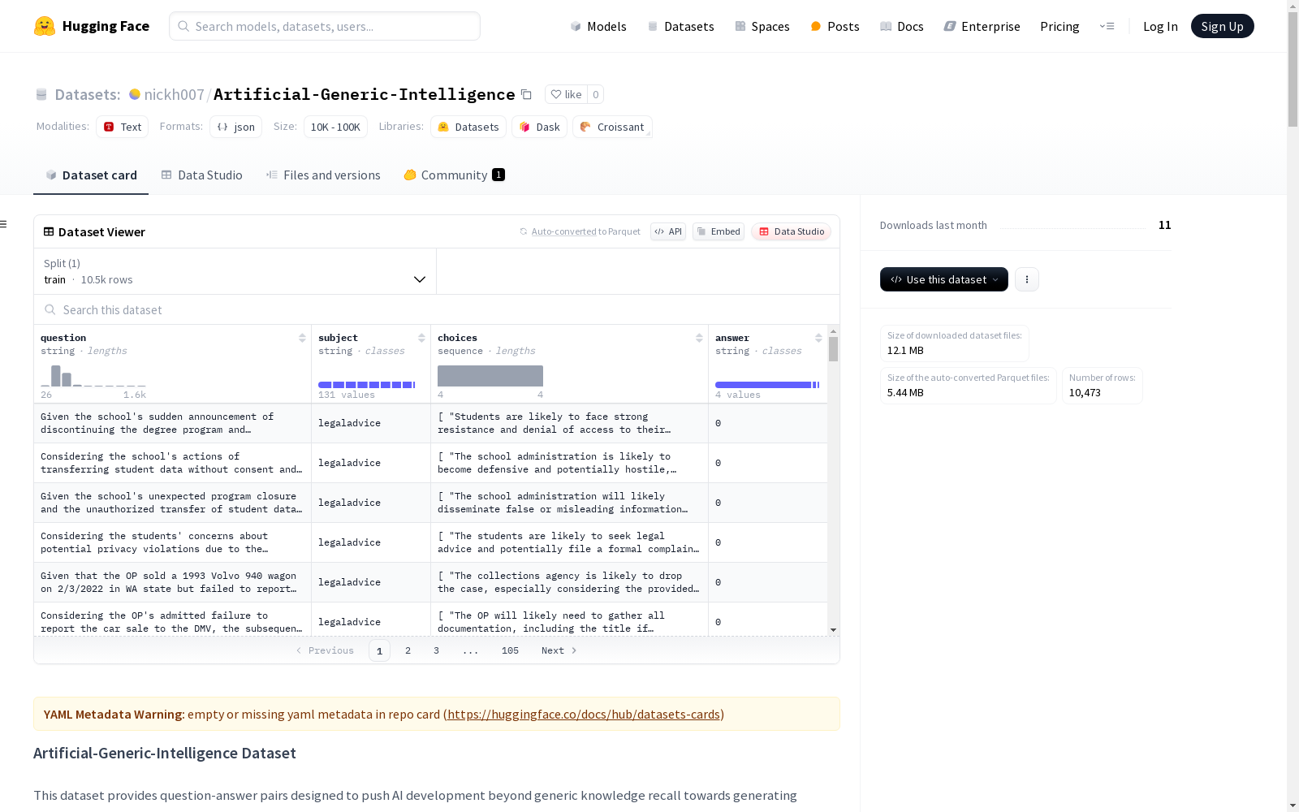Click the like count number

[596, 94]
